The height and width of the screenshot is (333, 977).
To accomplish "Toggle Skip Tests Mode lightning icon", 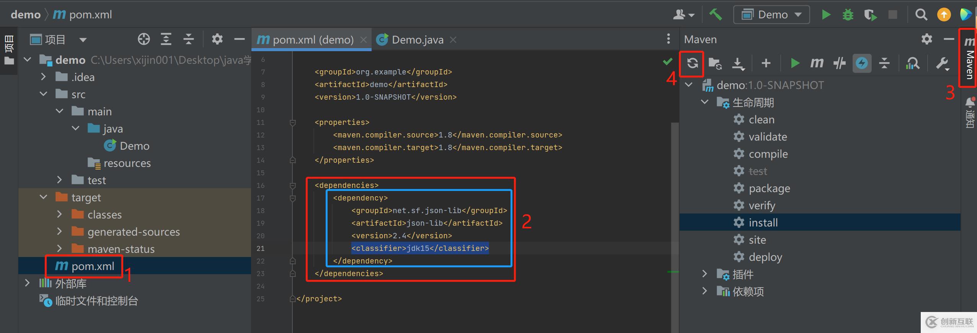I will click(x=862, y=63).
